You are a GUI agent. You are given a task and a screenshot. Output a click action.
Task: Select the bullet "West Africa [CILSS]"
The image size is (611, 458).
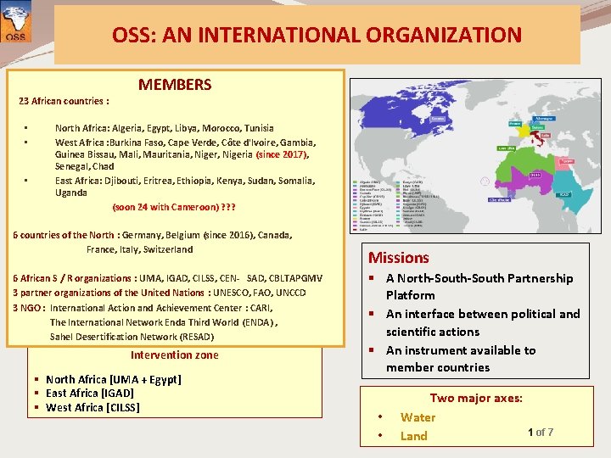[x=92, y=408]
